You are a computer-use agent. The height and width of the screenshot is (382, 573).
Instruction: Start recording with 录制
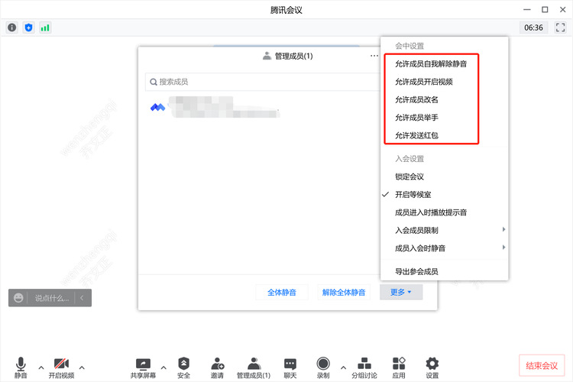tap(323, 367)
